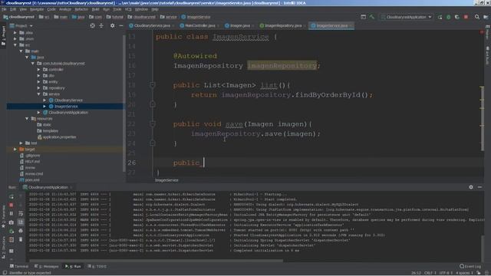Open the File menu
Viewport: 491px width, 276px height.
(x=4, y=9)
